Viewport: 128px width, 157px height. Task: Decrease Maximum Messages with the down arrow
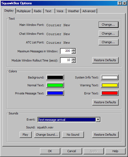point(74,52)
